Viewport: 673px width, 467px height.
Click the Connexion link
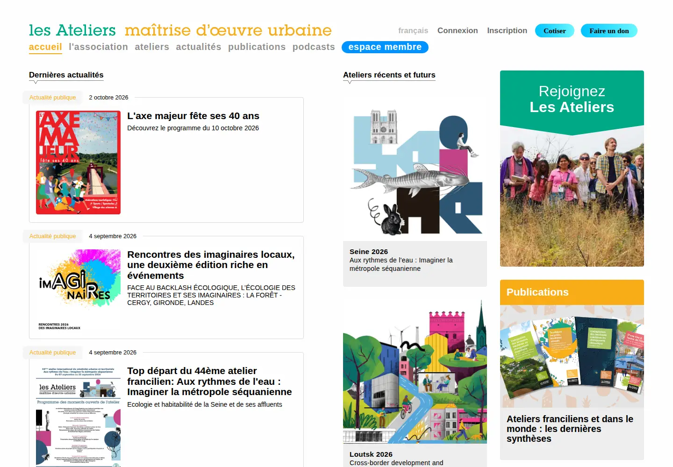[x=458, y=30]
